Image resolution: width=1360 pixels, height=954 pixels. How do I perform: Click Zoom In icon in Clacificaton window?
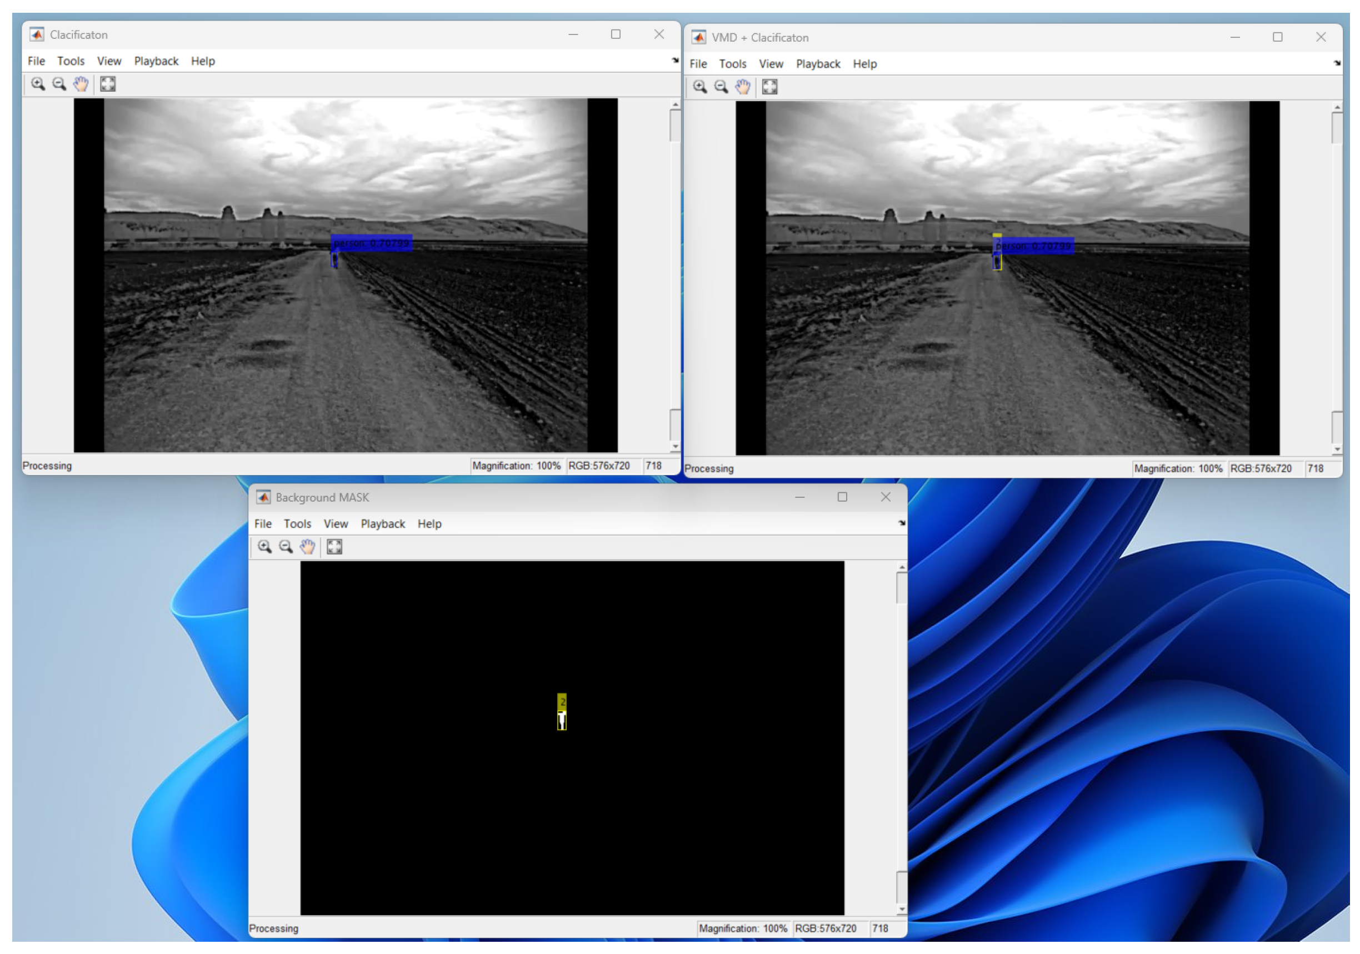point(38,84)
